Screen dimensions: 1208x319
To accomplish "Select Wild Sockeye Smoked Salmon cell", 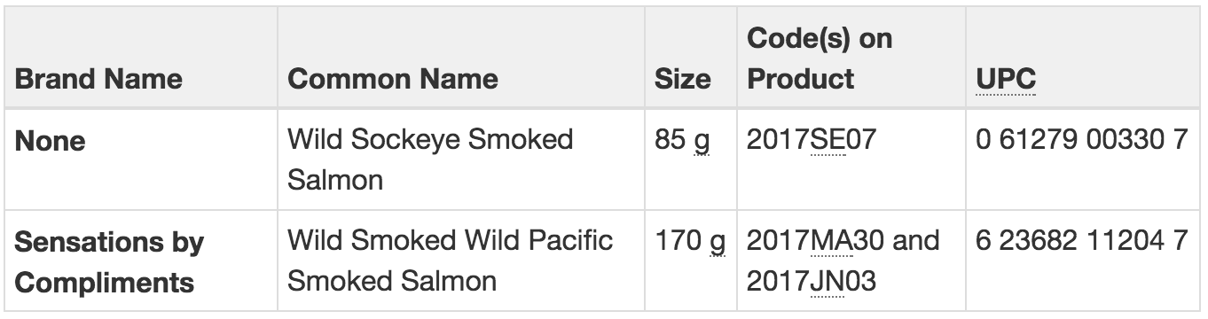I will [430, 159].
